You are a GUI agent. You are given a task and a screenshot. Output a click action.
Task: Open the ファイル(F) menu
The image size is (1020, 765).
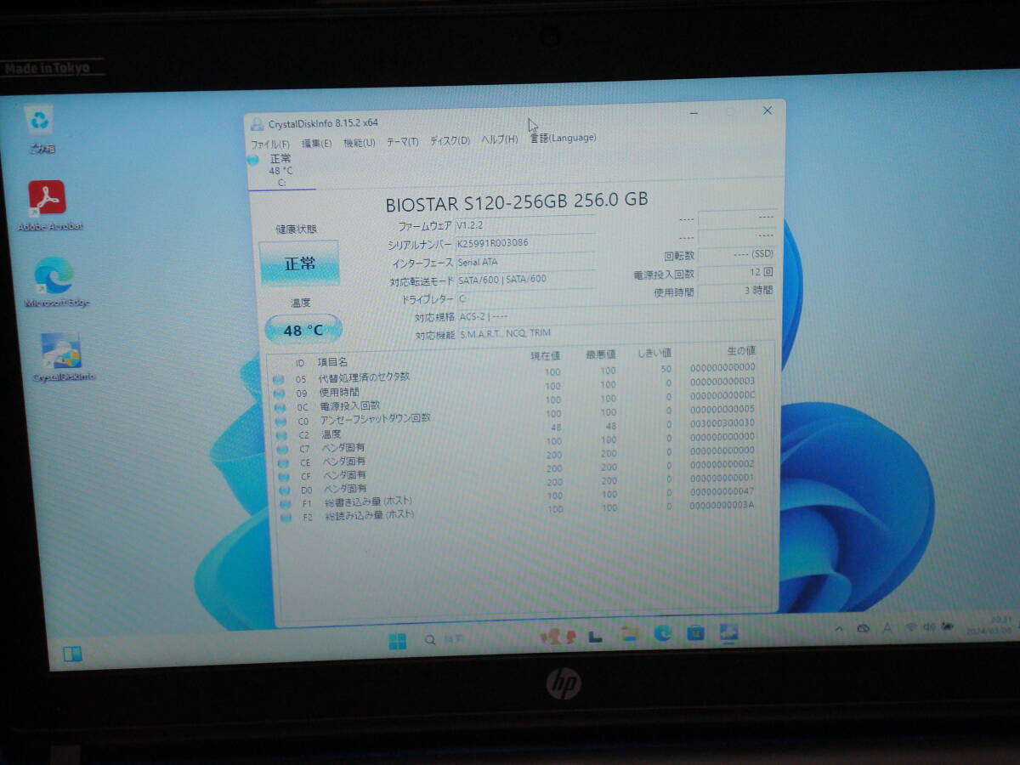[x=269, y=144]
